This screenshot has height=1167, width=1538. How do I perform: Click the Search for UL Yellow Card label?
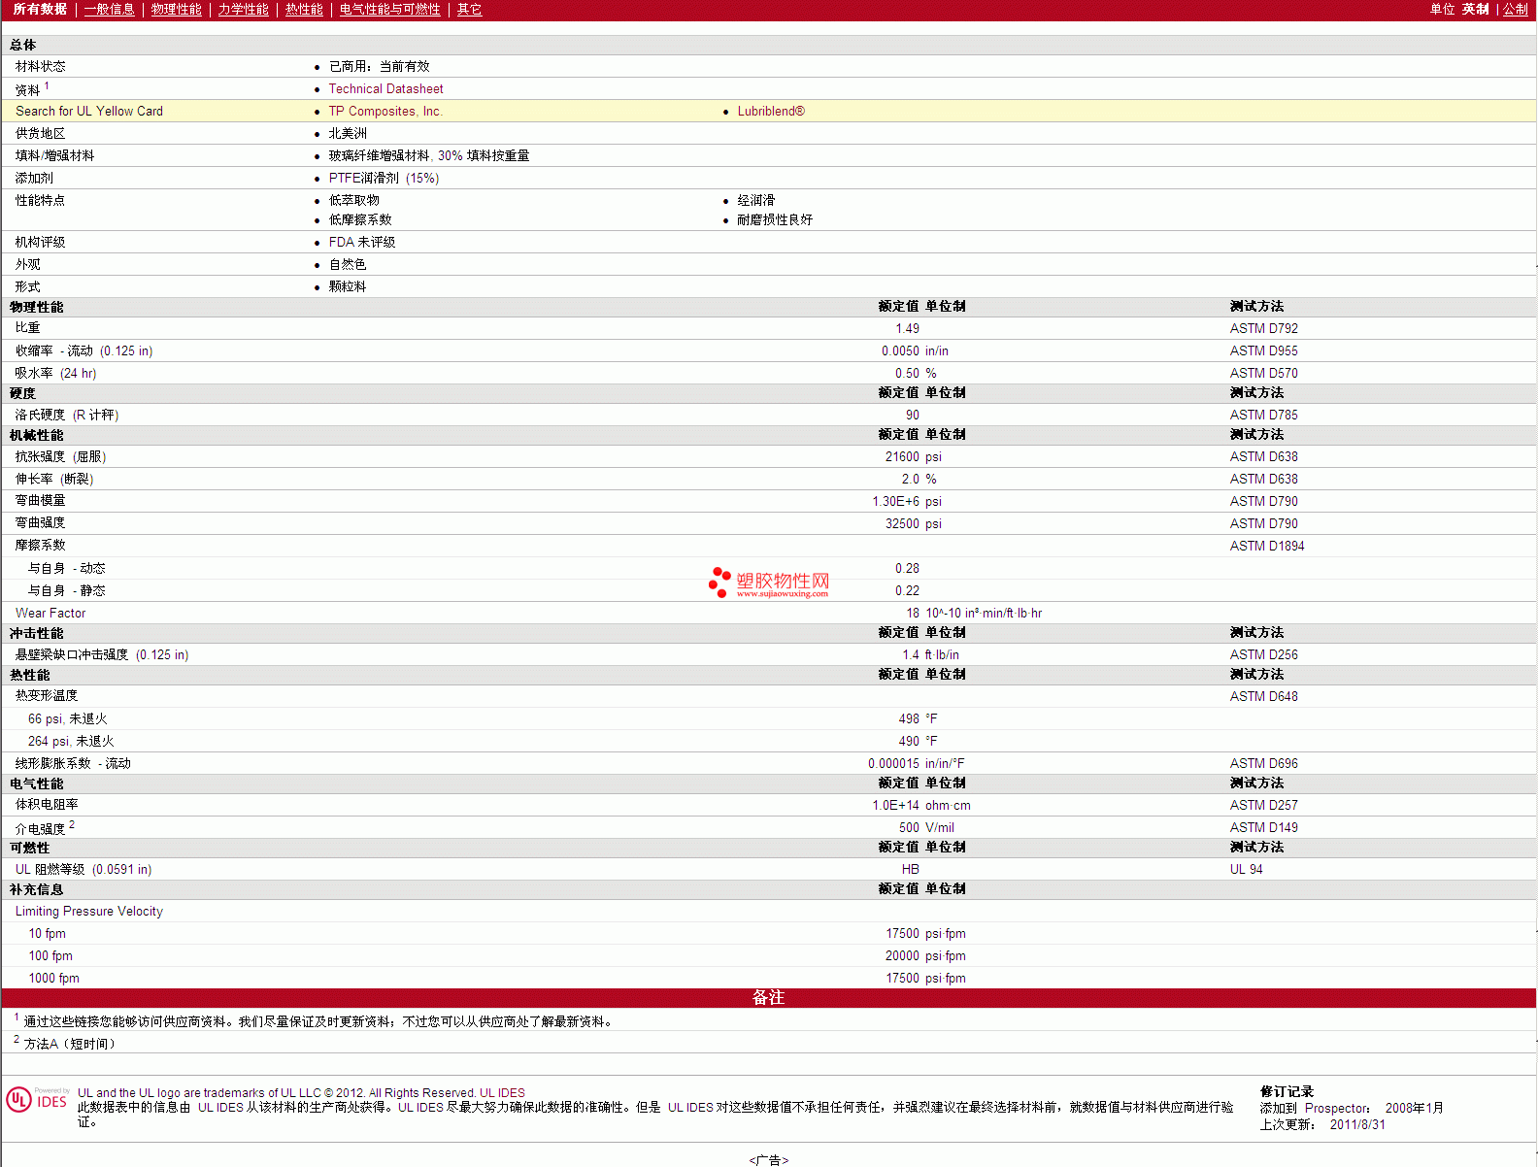[x=89, y=112]
